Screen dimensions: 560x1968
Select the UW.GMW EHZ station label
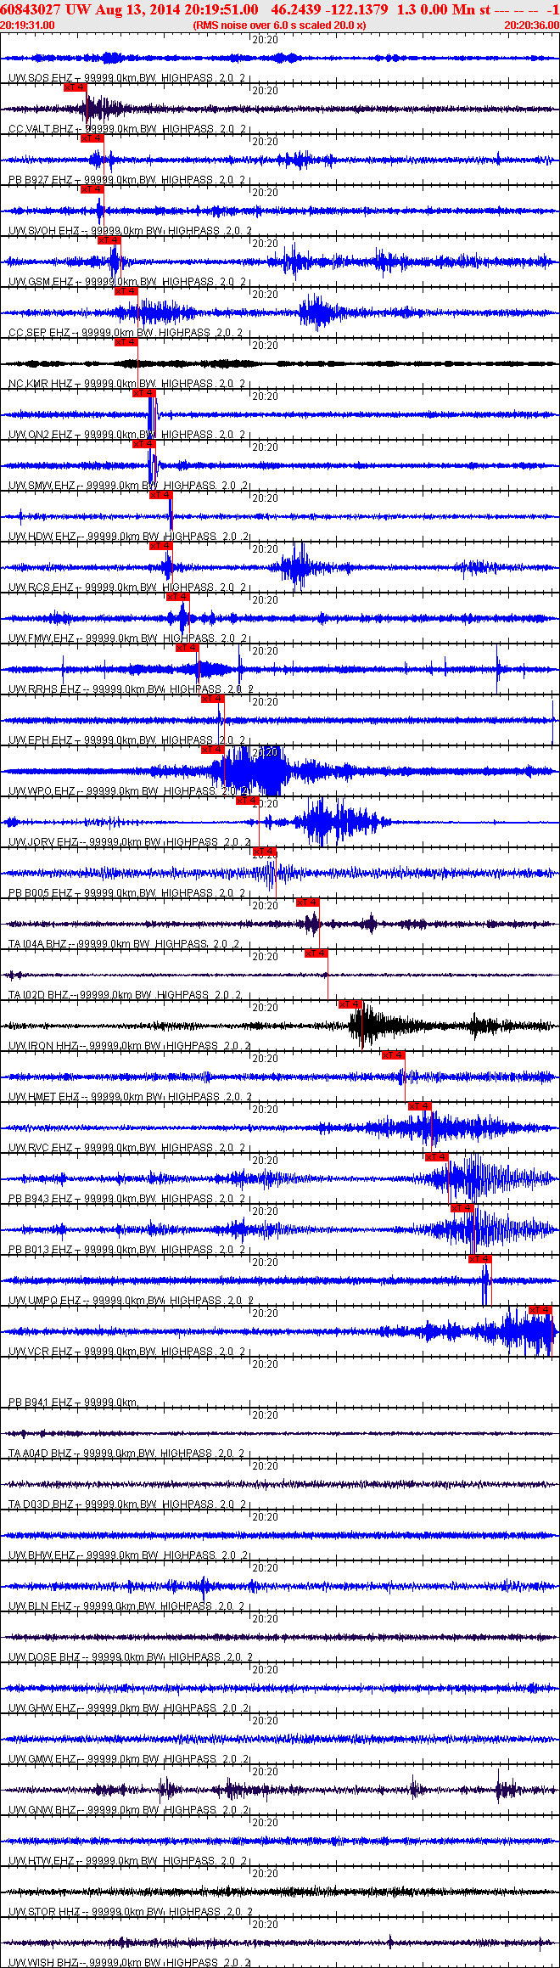point(42,1759)
